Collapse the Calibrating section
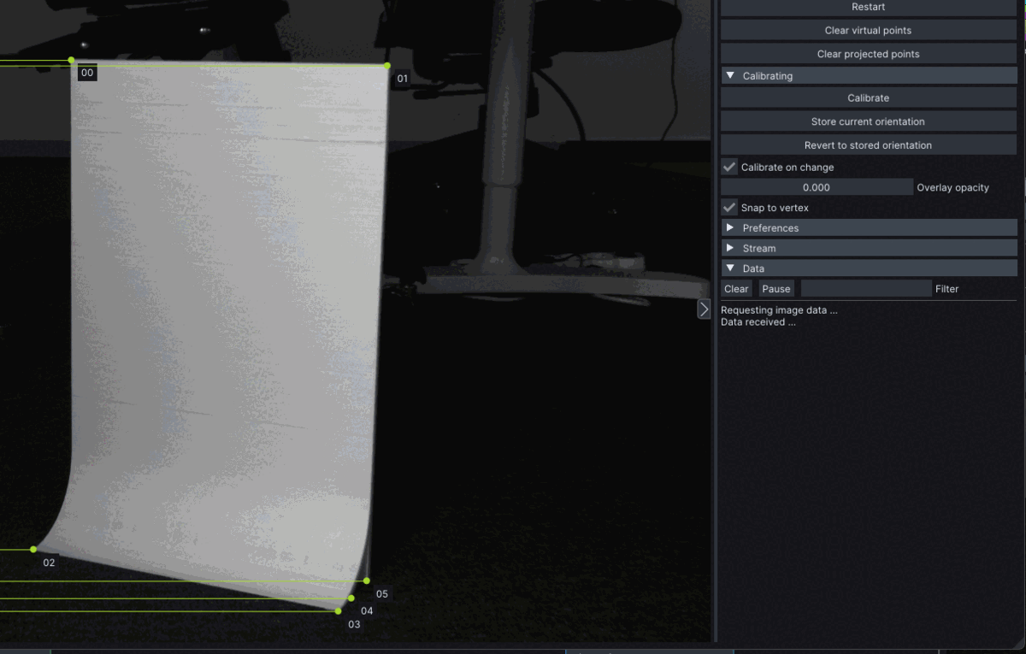Image resolution: width=1026 pixels, height=654 pixels. click(869, 76)
